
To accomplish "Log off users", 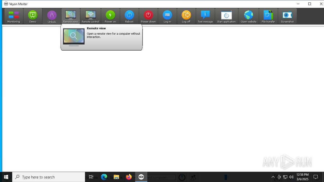I will coord(186,16).
